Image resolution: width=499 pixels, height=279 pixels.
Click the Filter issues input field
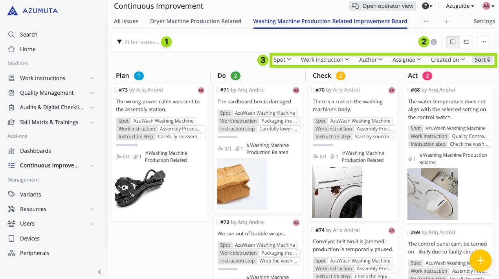coord(142,42)
